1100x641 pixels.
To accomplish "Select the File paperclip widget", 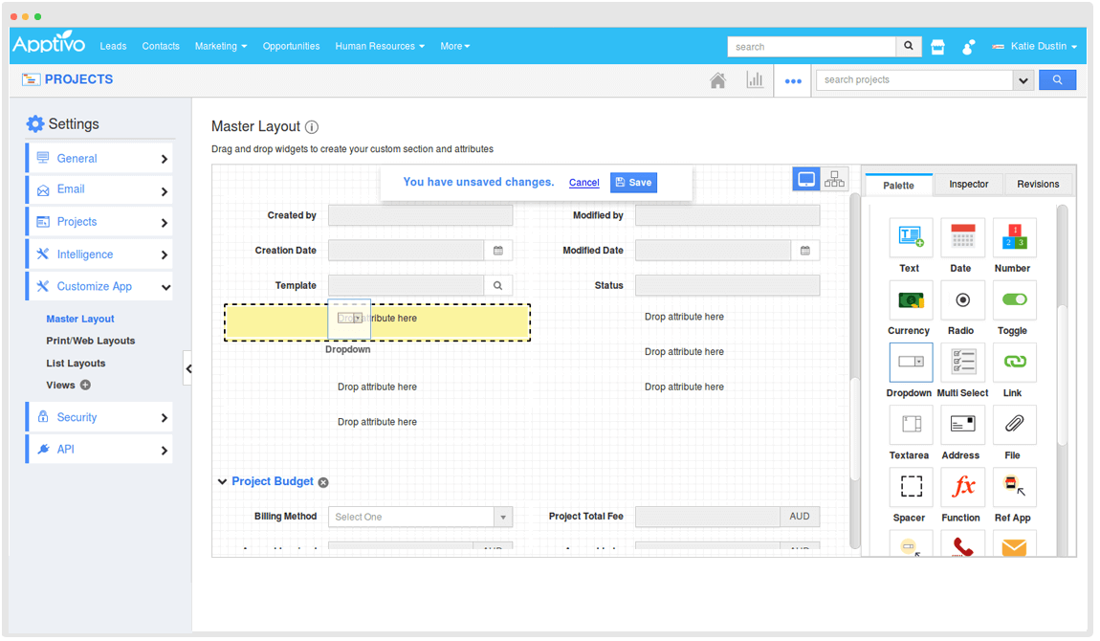I will click(x=1014, y=425).
